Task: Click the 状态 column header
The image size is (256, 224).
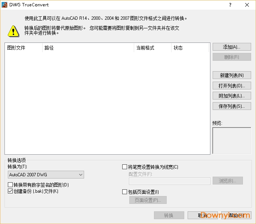Action: (190, 48)
